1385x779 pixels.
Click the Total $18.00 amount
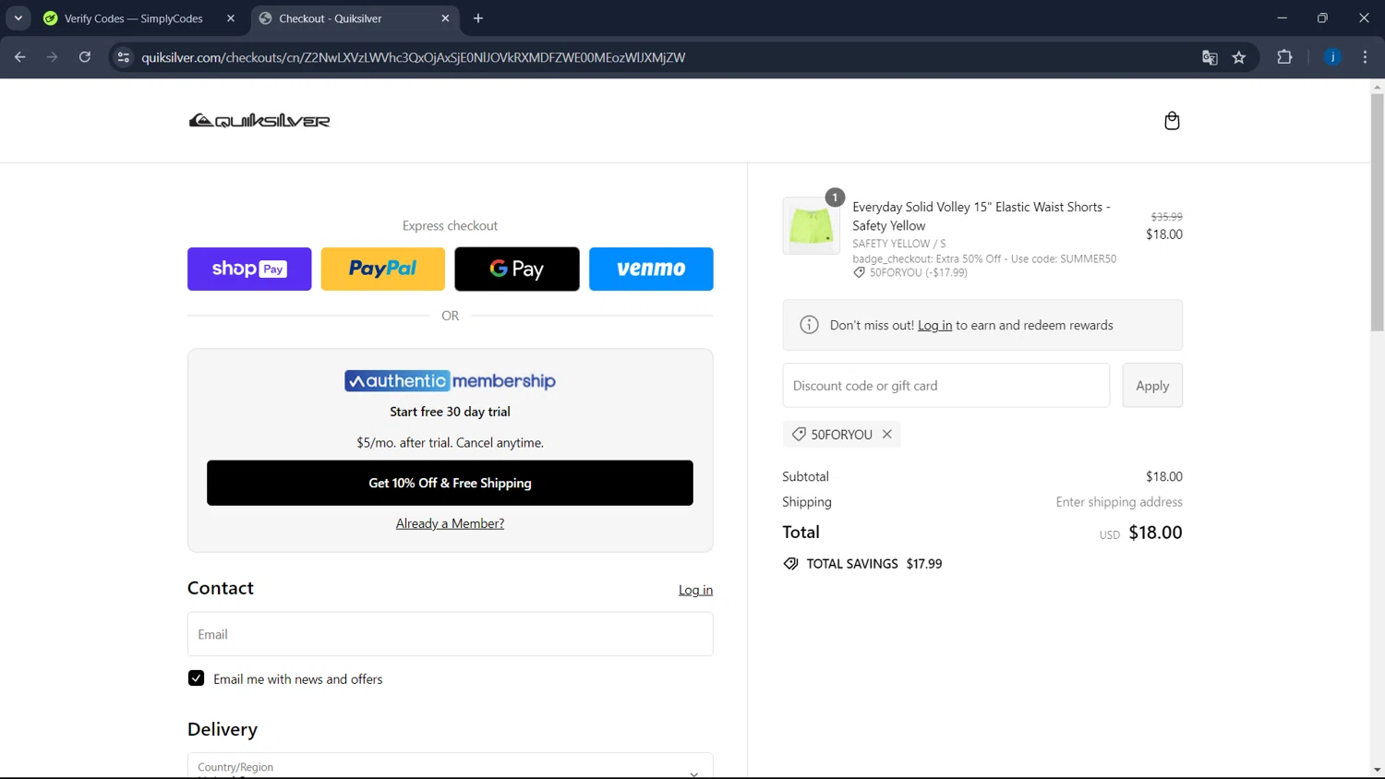1155,533
